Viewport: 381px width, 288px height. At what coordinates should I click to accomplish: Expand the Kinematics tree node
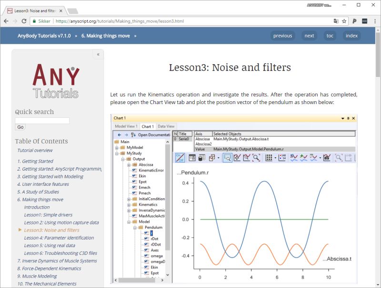pos(129,205)
